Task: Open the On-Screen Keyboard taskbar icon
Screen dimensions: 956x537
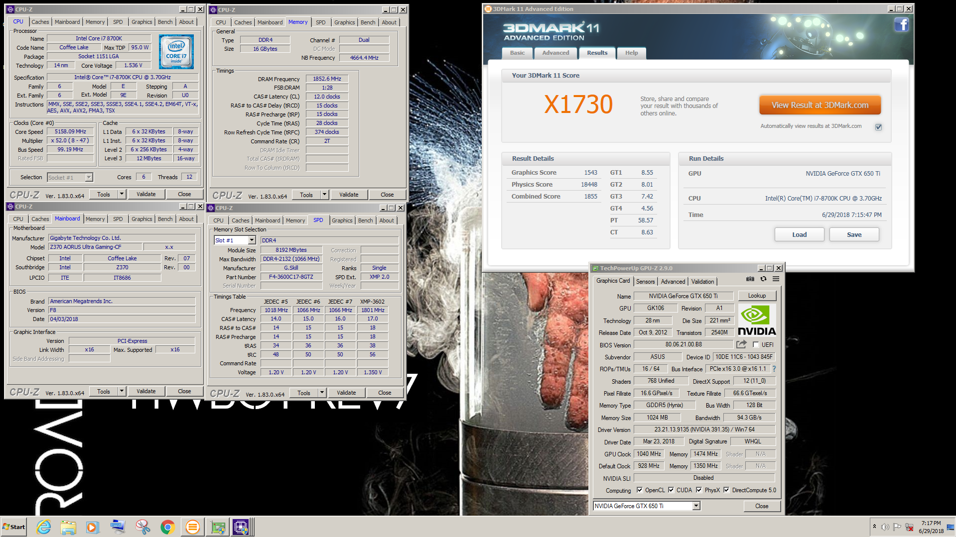Action: click(x=118, y=527)
